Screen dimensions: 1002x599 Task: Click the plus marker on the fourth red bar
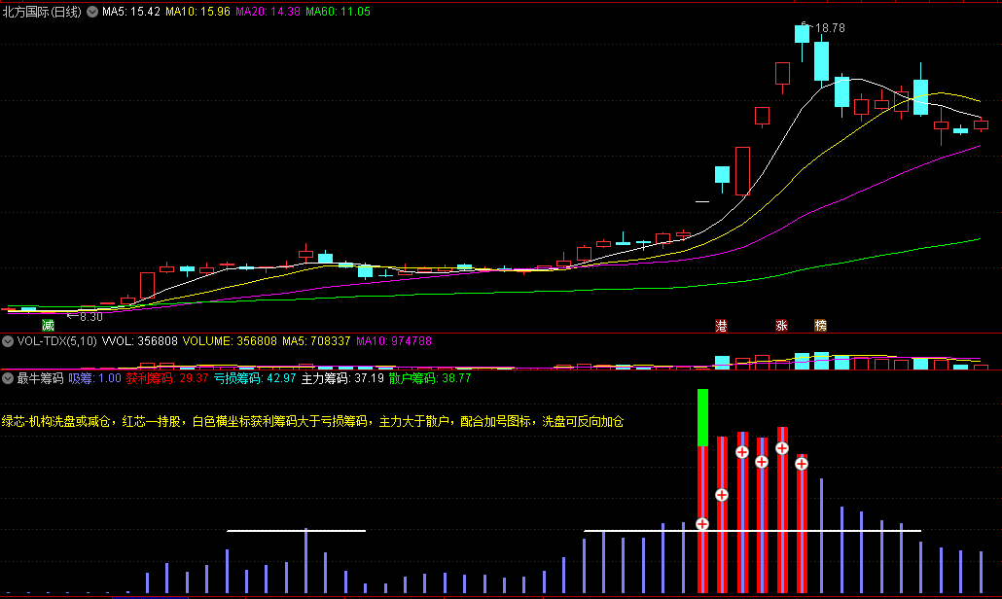click(762, 462)
